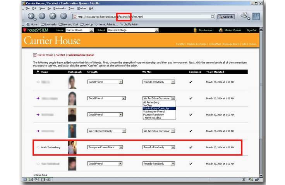Open the Student Exchange link
285x185 pixels.
click(197, 44)
